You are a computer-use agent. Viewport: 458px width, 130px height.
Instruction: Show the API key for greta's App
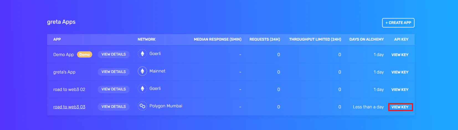[x=400, y=72]
